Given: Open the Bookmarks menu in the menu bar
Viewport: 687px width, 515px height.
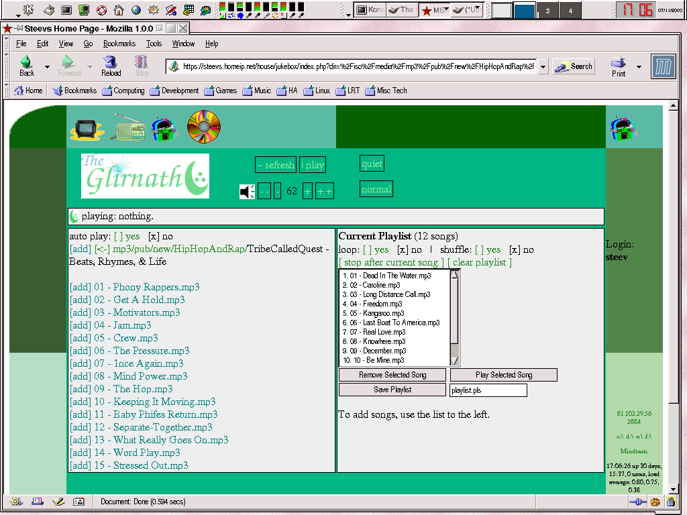Looking at the screenshot, I should (119, 44).
